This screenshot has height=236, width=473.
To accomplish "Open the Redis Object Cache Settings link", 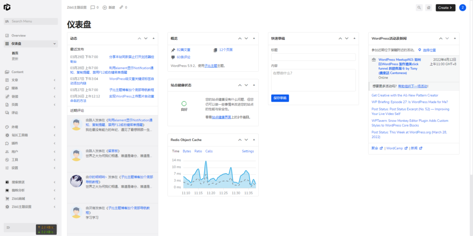I will click(x=248, y=151).
